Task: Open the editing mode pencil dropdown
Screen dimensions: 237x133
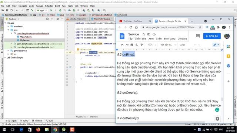Action: click(216, 45)
